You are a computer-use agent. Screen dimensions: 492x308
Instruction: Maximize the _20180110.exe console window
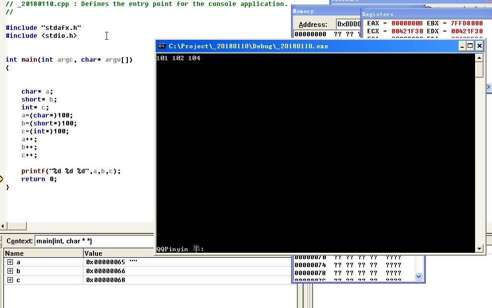click(471, 46)
